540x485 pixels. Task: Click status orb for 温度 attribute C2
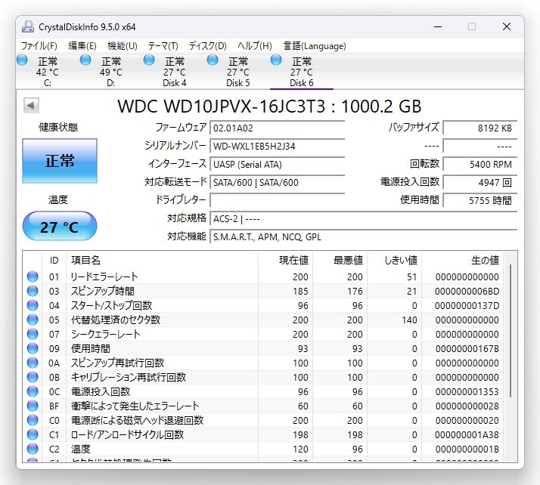(33, 449)
